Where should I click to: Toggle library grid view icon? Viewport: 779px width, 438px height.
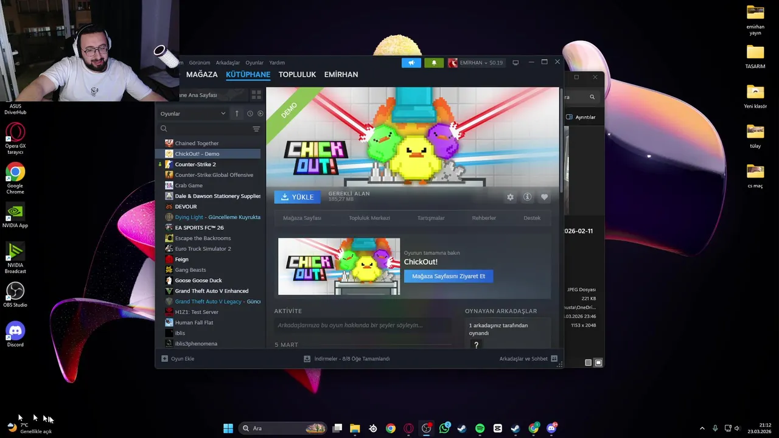coord(256,95)
